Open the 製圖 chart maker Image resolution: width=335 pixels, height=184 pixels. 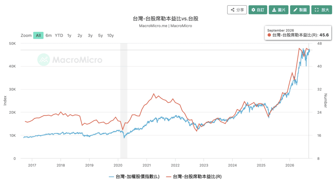[x=300, y=10]
